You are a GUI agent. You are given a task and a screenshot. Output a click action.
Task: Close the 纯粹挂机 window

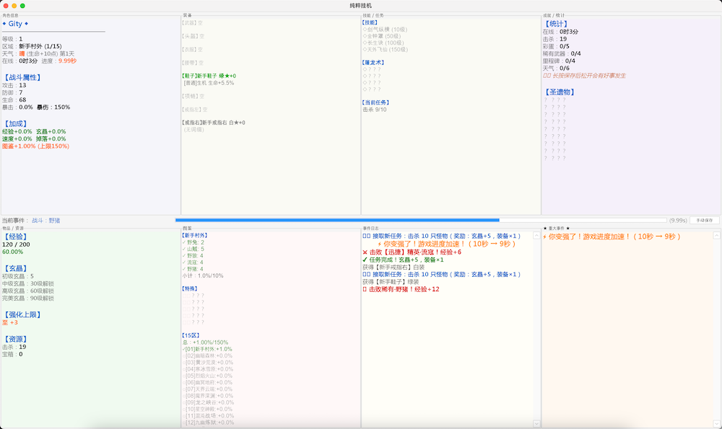point(6,6)
